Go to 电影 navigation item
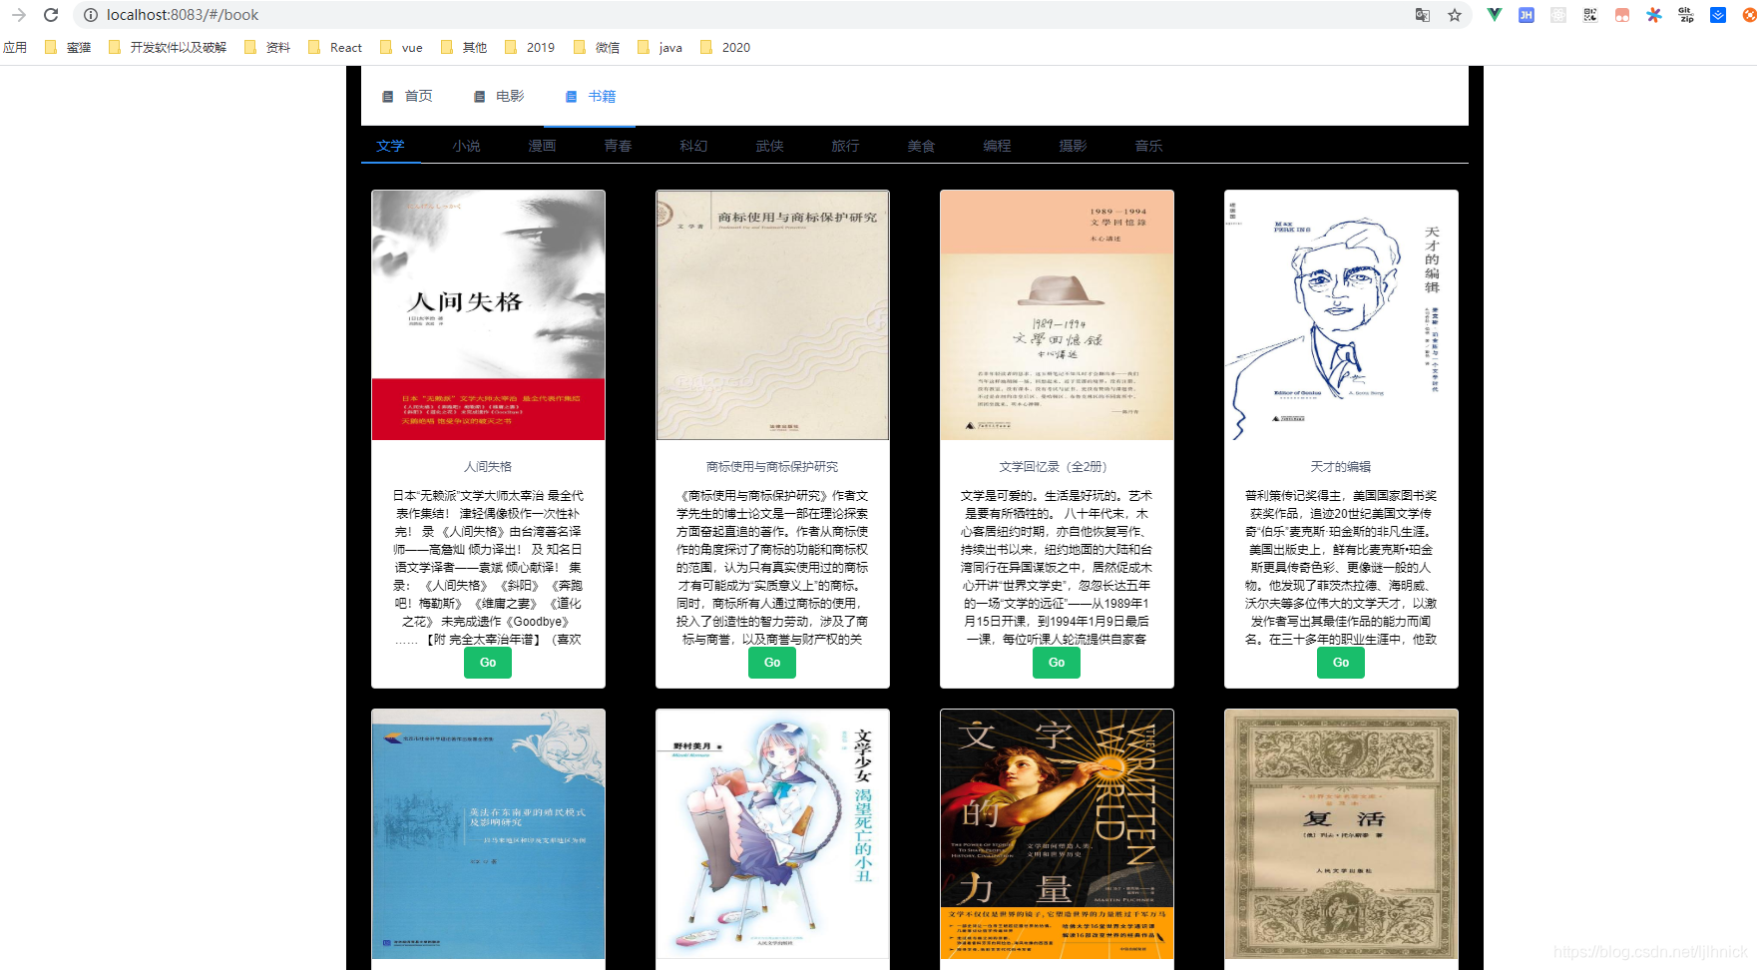 point(498,97)
